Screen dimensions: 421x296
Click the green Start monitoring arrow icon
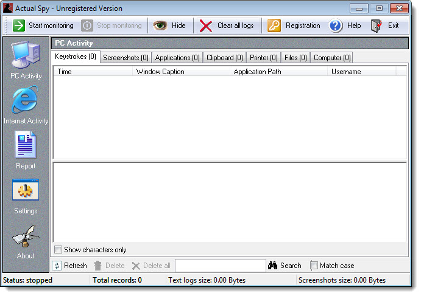[x=19, y=26]
